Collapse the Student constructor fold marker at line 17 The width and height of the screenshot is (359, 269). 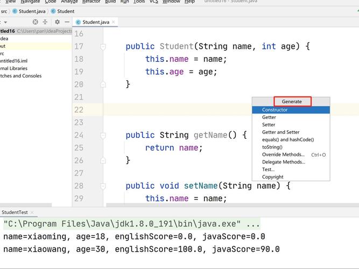[103, 47]
